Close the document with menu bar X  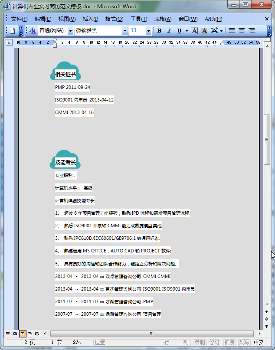pyautogui.click(x=267, y=19)
